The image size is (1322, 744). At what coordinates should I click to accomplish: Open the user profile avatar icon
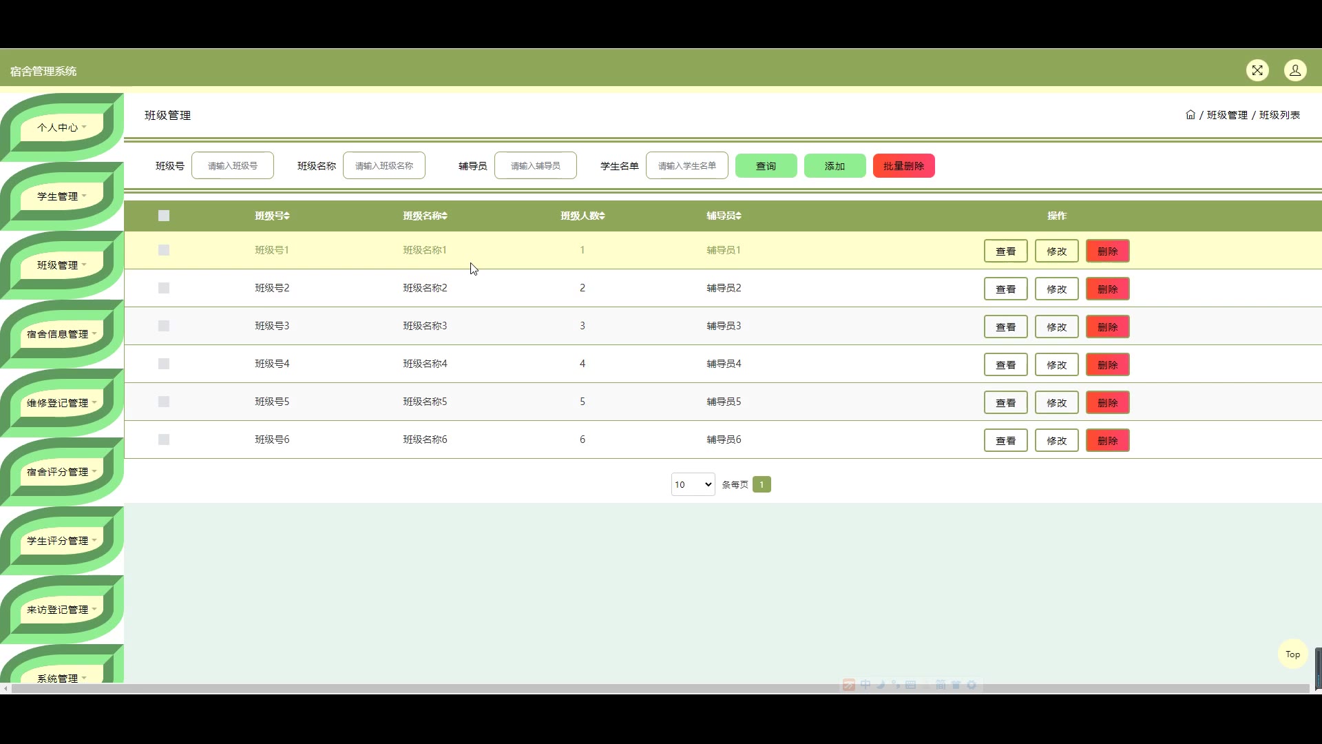click(1295, 70)
